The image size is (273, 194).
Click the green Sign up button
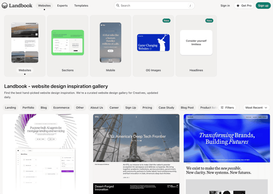pos(263,6)
